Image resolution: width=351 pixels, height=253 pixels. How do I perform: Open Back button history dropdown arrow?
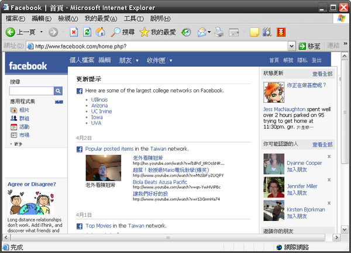(42, 32)
